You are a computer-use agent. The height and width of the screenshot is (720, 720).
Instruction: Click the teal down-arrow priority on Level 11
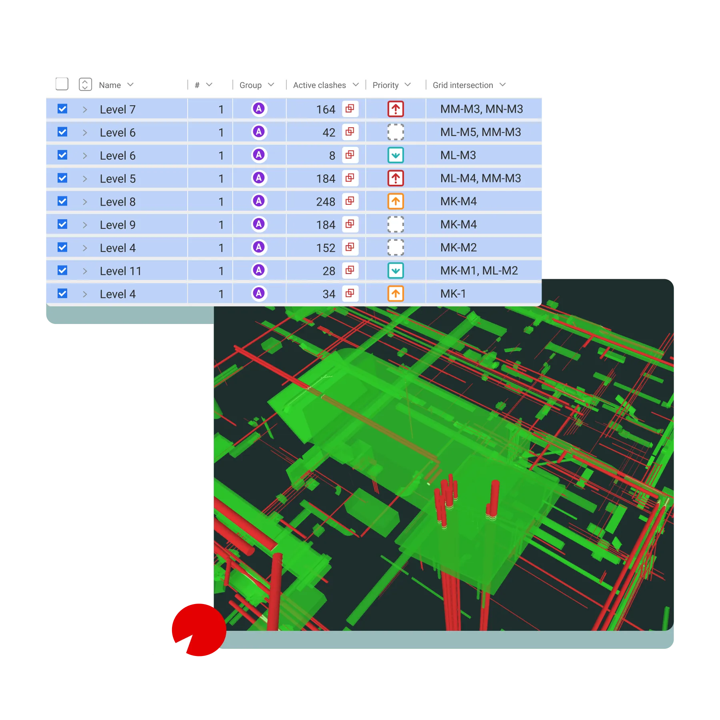(395, 271)
